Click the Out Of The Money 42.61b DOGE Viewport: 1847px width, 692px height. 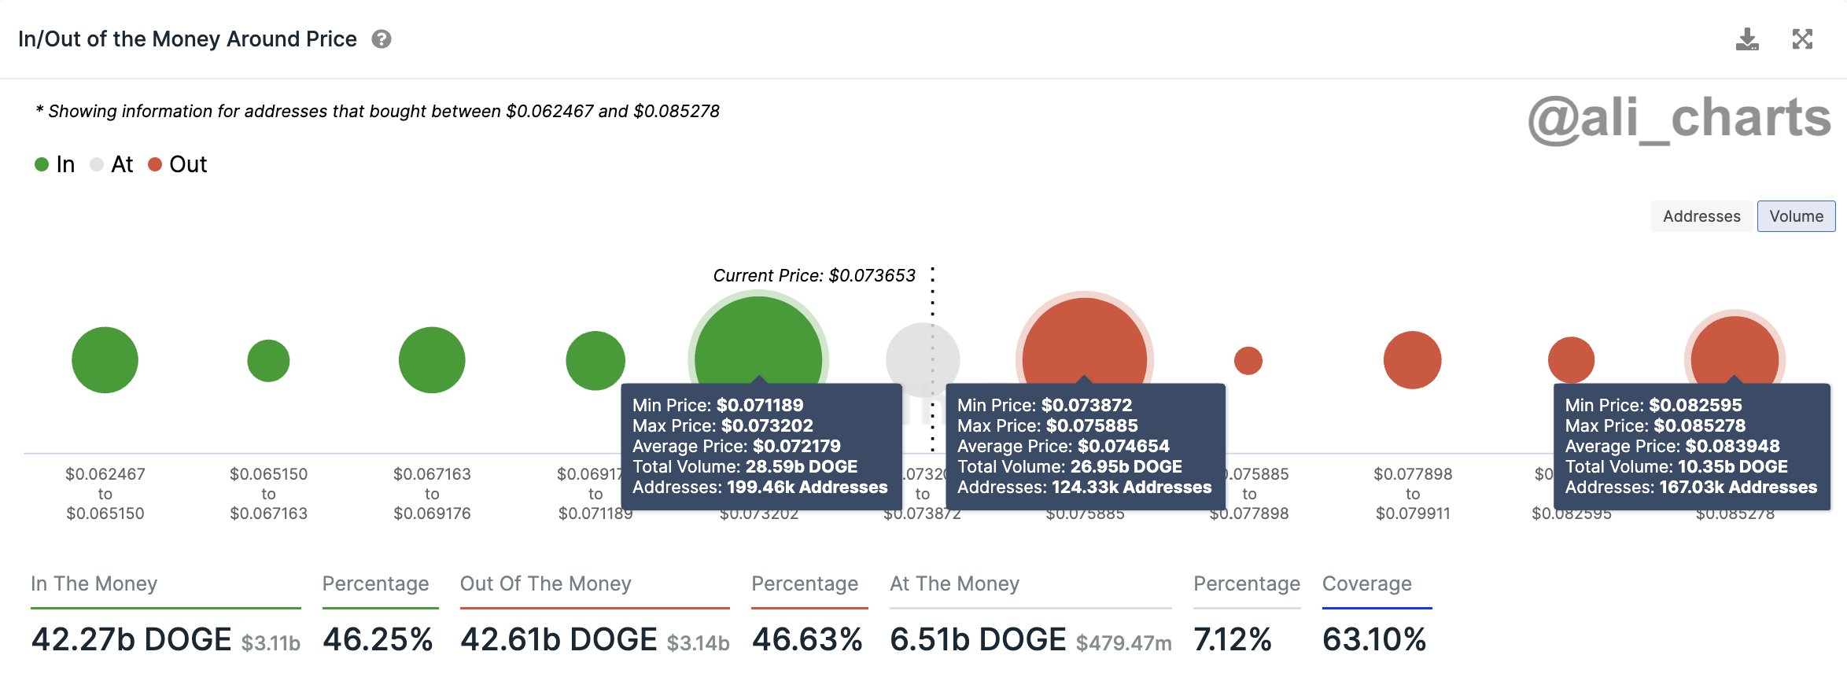559,639
